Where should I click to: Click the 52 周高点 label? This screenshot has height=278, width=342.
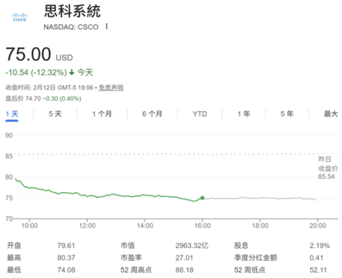[136, 270]
